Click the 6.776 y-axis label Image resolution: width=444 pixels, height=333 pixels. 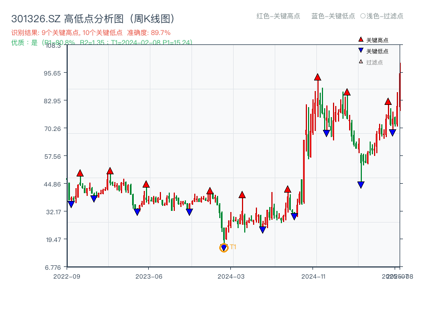(x=53, y=268)
